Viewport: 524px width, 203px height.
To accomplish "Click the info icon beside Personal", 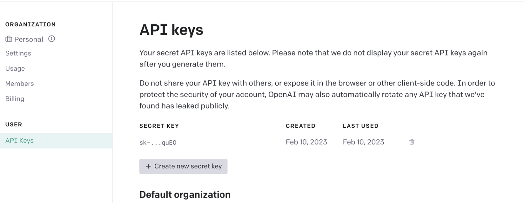I will (51, 39).
